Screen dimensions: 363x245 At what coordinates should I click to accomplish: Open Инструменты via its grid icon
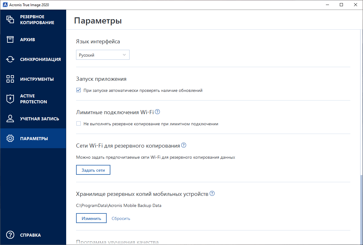(10, 79)
